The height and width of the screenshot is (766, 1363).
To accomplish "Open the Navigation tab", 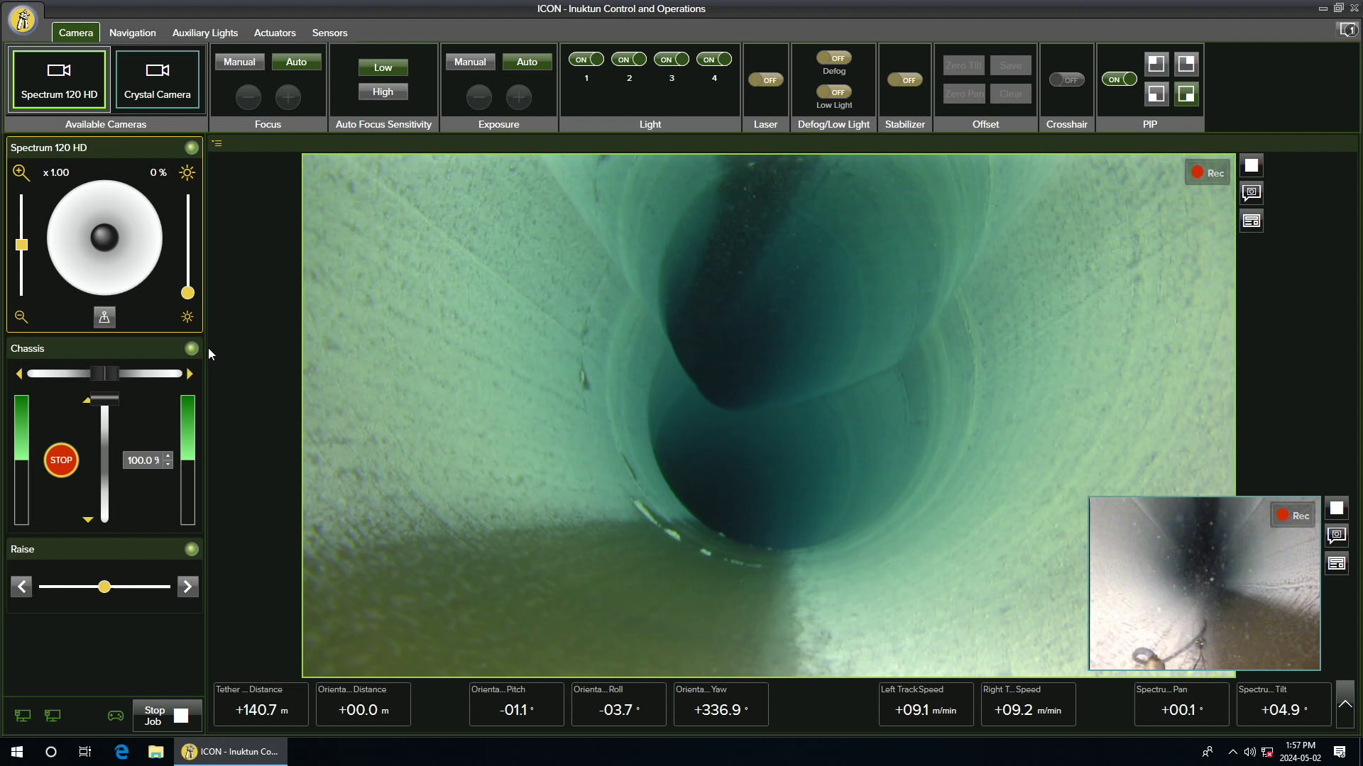I will tap(133, 33).
